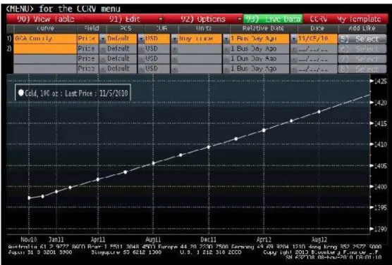This screenshot has width=392, height=265.
Task: Open dropdown arrow left of troy ounce units in row 1
Action: pyautogui.click(x=175, y=39)
